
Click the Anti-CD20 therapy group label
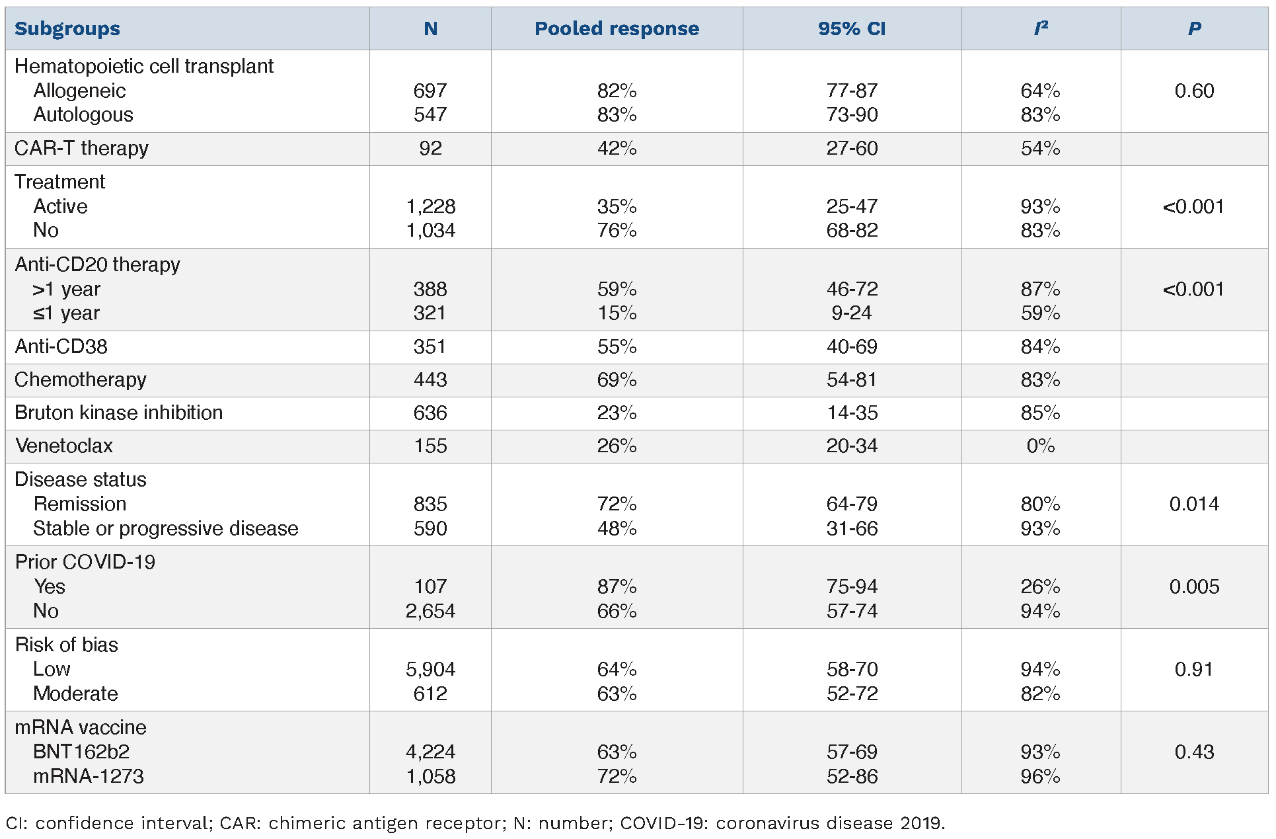pyautogui.click(x=97, y=264)
